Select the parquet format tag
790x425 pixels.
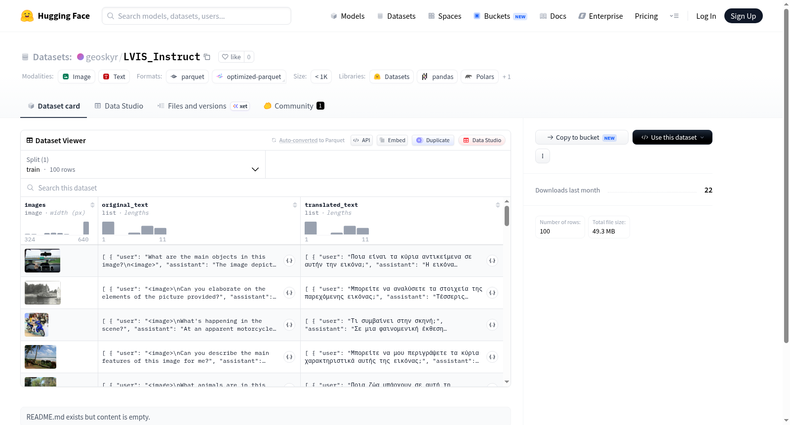tap(188, 77)
